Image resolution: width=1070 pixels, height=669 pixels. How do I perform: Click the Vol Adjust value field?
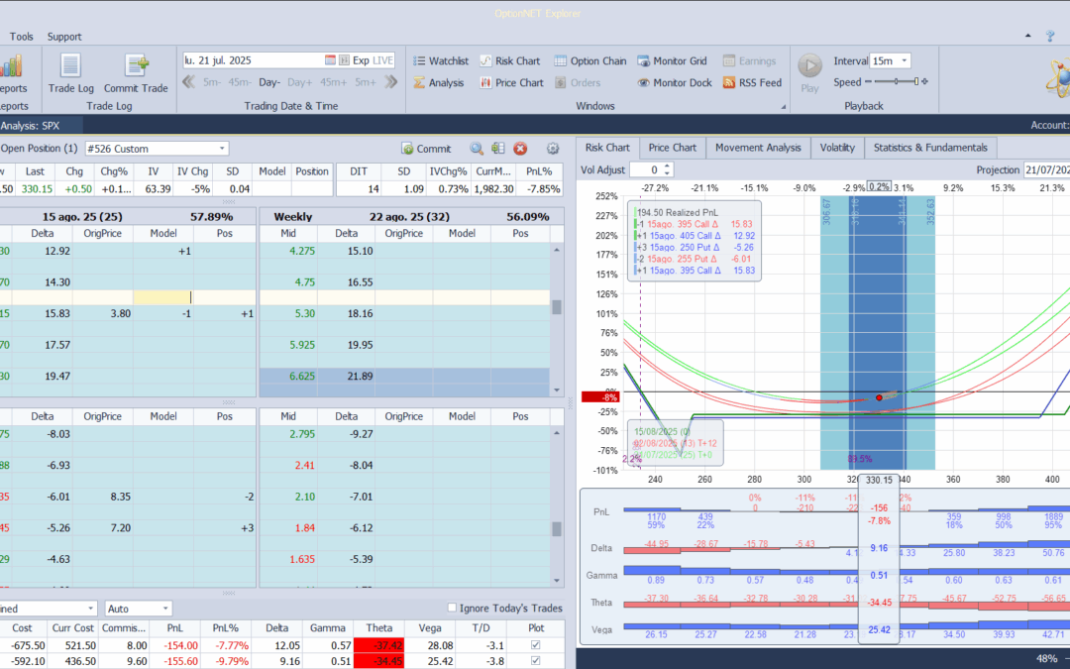[x=646, y=169]
